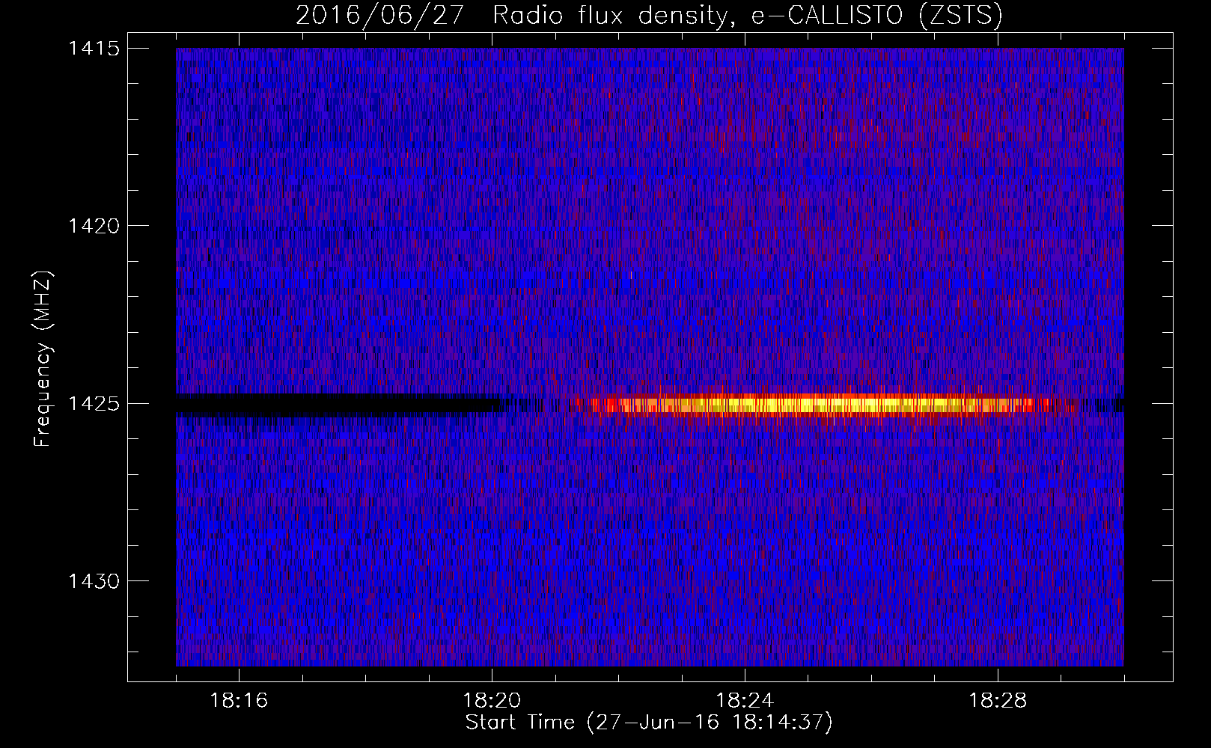Click the 1425 frequency axis label
This screenshot has width=1211, height=748.
coord(94,404)
